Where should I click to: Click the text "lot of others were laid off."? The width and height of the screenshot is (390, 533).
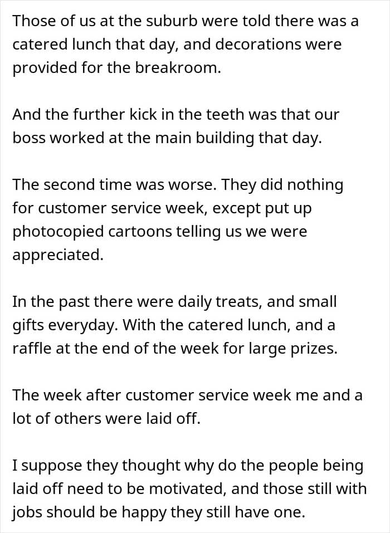[106, 419]
